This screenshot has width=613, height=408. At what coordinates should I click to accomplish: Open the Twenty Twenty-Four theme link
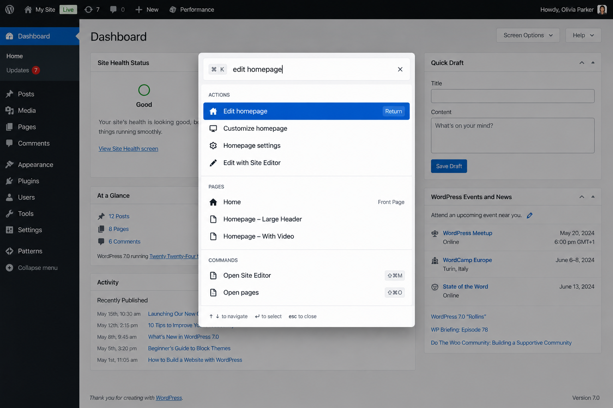click(x=174, y=256)
